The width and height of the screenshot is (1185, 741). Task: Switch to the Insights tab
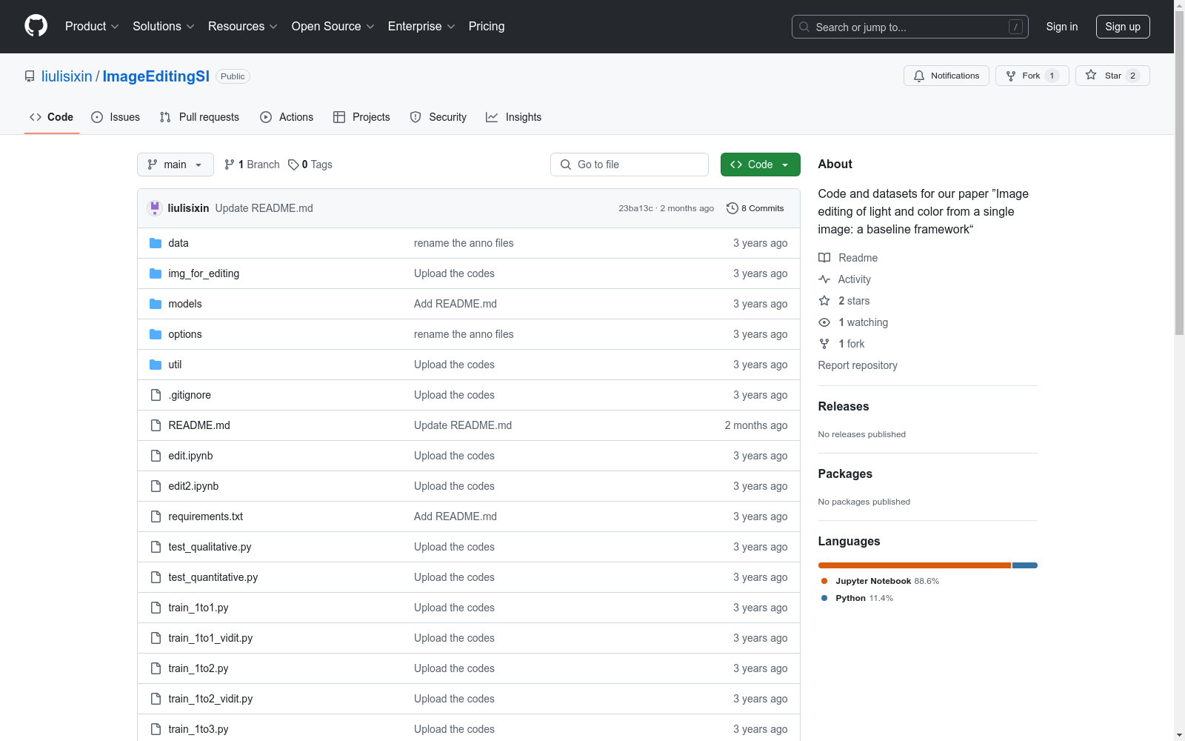coord(514,117)
